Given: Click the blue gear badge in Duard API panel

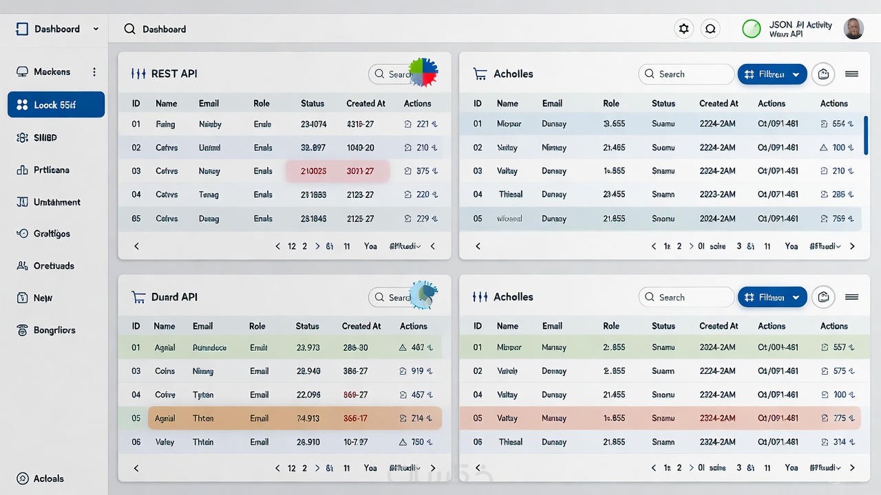Looking at the screenshot, I should click(424, 295).
